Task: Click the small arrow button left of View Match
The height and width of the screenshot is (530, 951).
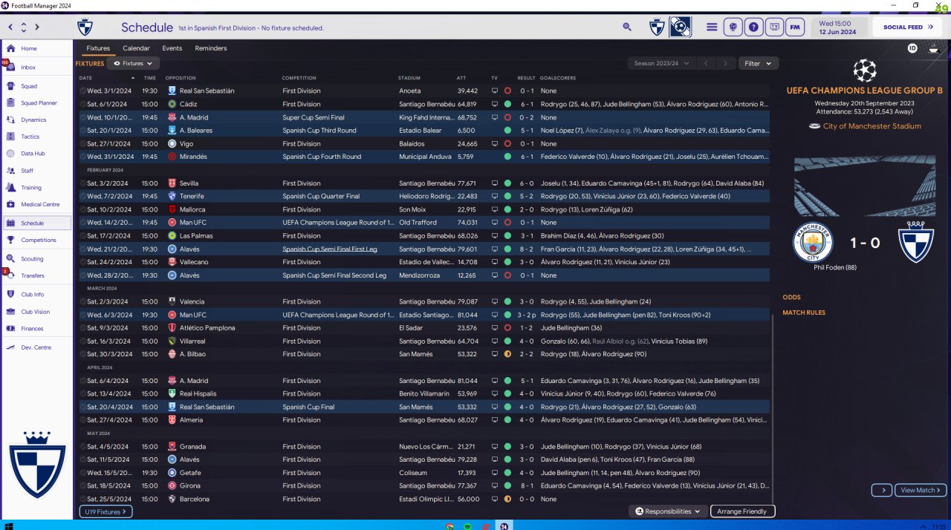Action: pyautogui.click(x=882, y=490)
